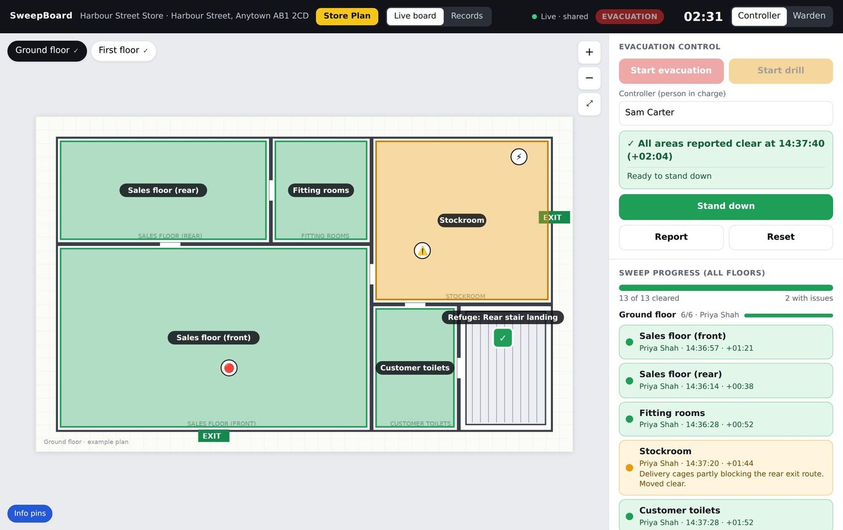Viewport: 843px width, 530px height.
Task: Click the overall sweep progress bar
Action: (x=726, y=288)
